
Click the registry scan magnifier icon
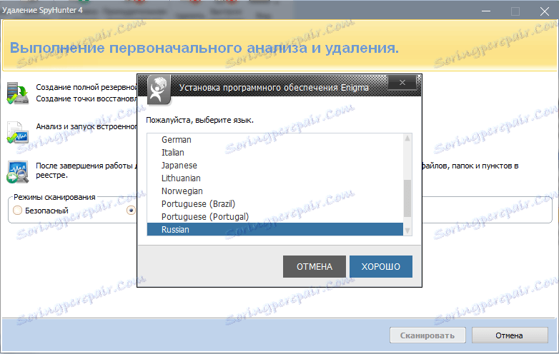(17, 172)
